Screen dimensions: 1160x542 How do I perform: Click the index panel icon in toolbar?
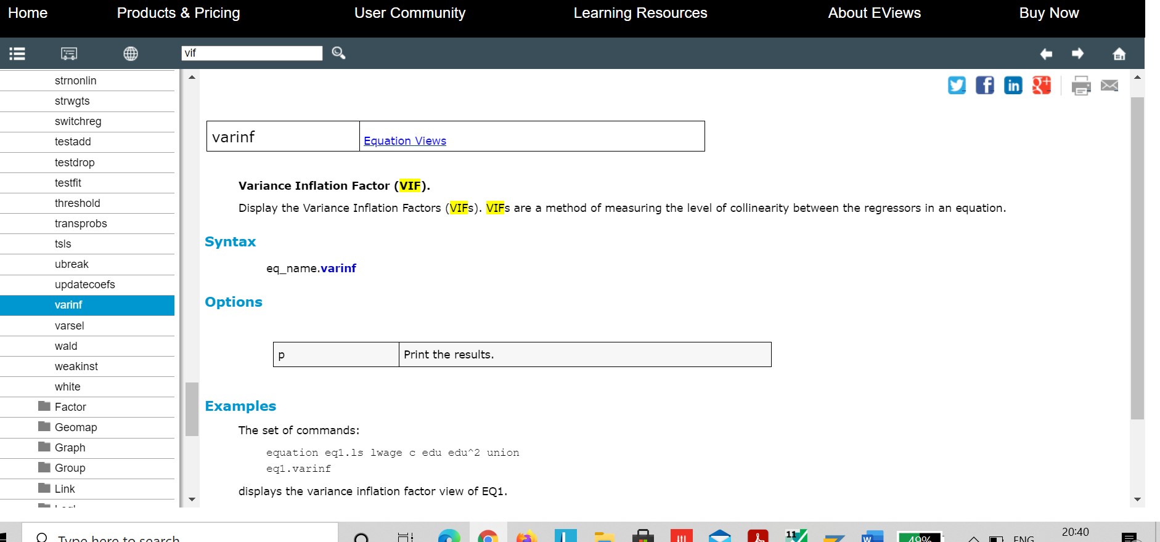[x=69, y=54]
